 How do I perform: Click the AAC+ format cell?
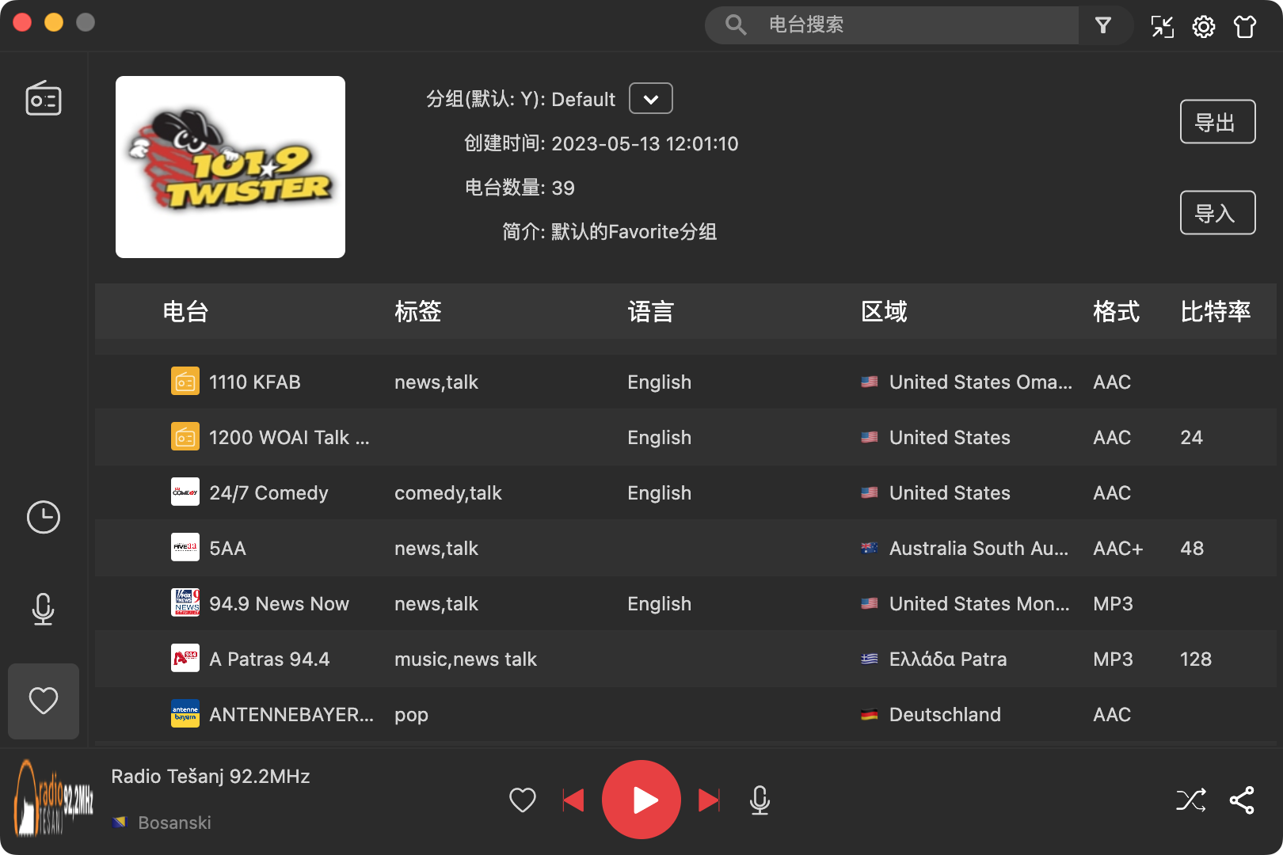[x=1118, y=549]
